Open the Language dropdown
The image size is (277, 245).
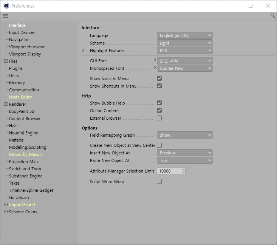tap(185, 35)
